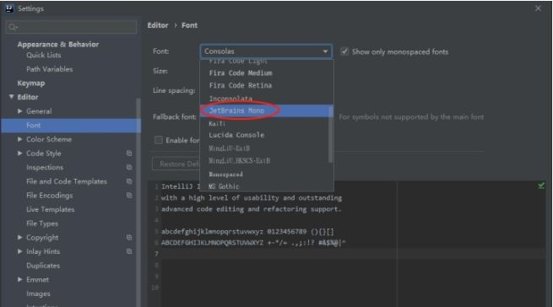The height and width of the screenshot is (307, 553).
Task: Open File Types settings page
Action: (x=42, y=224)
